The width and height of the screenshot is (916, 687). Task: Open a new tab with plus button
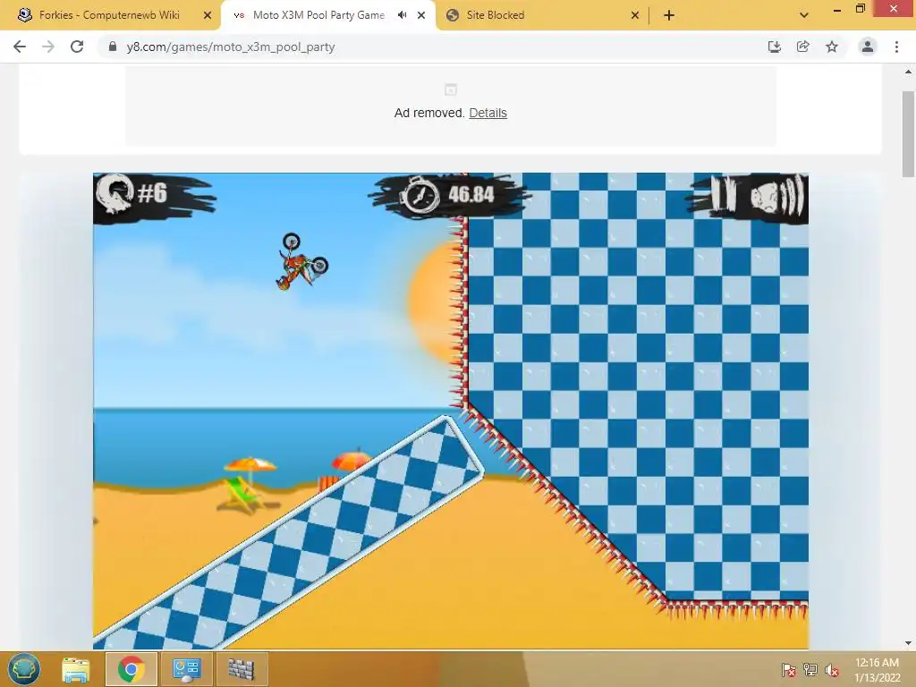669,15
